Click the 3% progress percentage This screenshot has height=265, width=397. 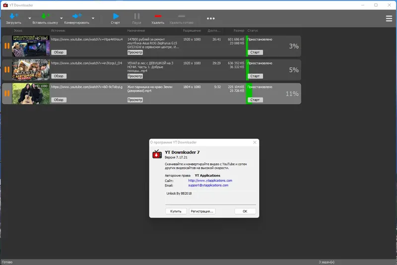(294, 46)
